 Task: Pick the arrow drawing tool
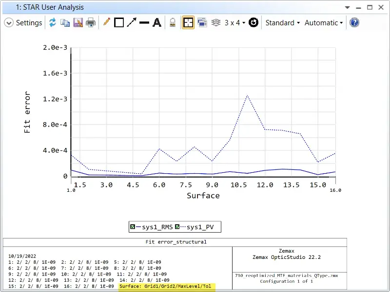pyautogui.click(x=132, y=23)
